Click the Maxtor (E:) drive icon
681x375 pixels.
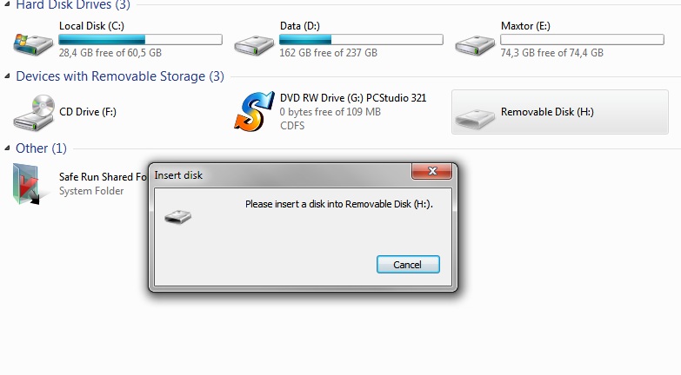tap(475, 42)
